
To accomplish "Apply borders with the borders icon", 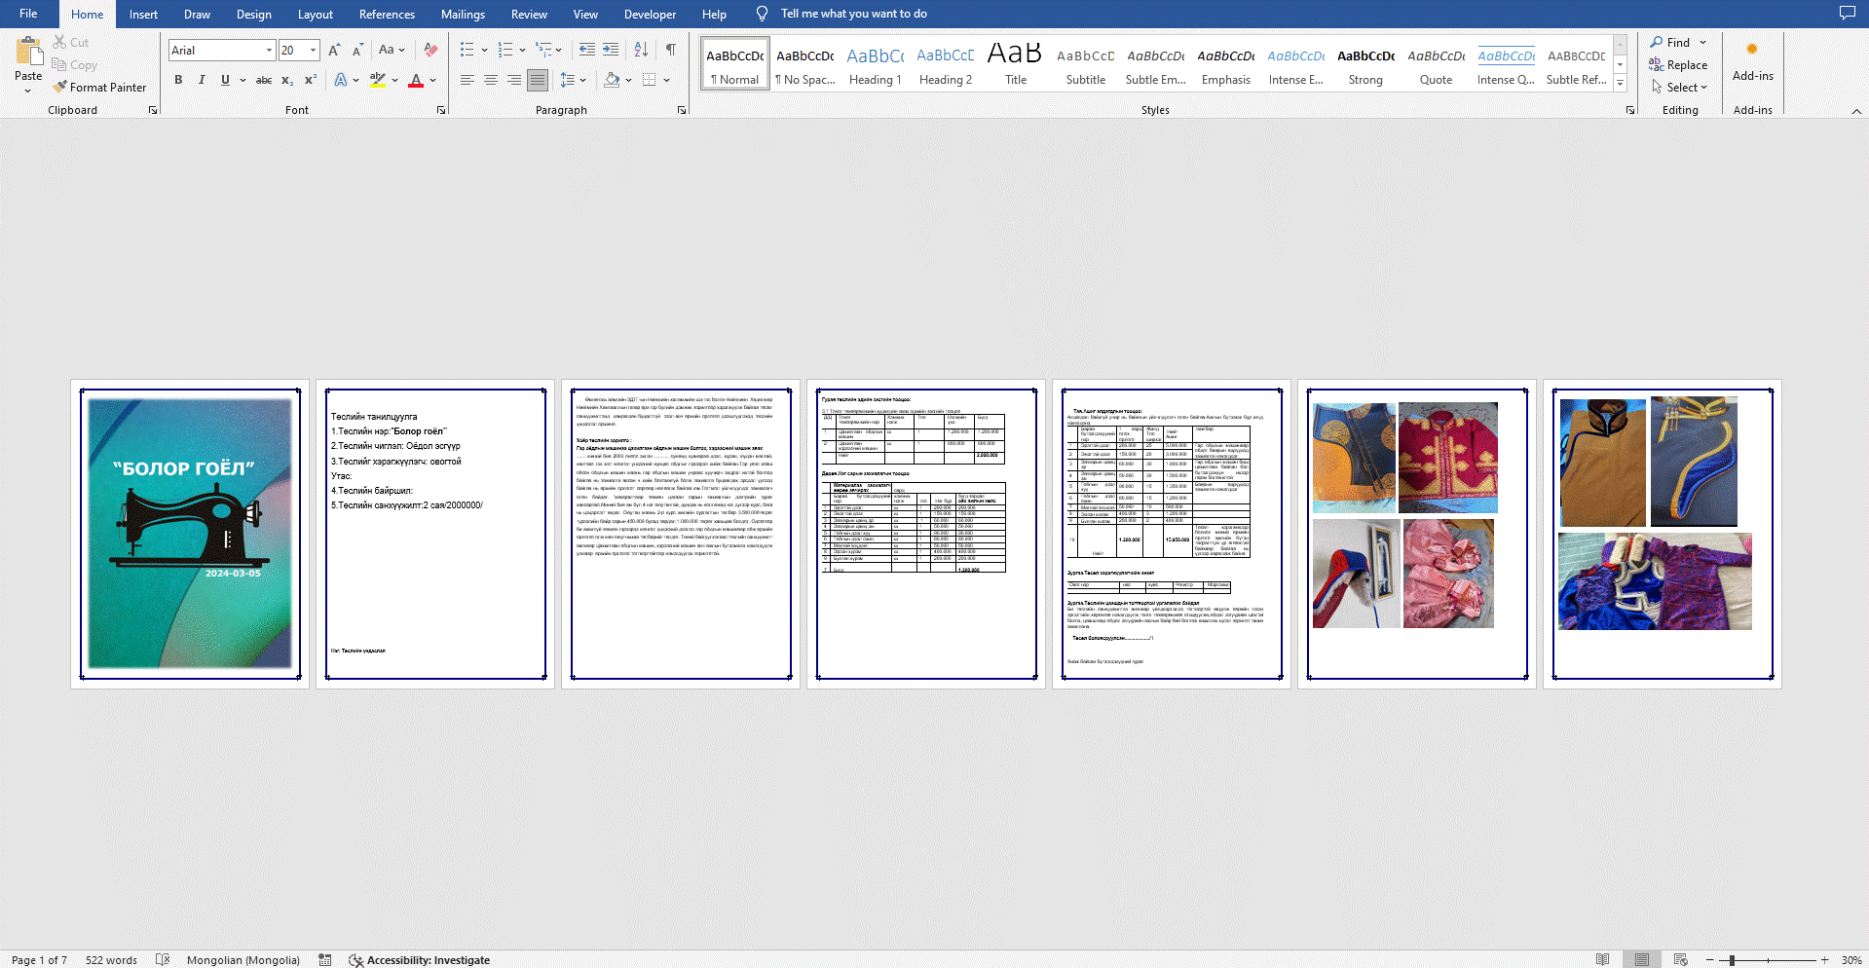I will [x=650, y=80].
